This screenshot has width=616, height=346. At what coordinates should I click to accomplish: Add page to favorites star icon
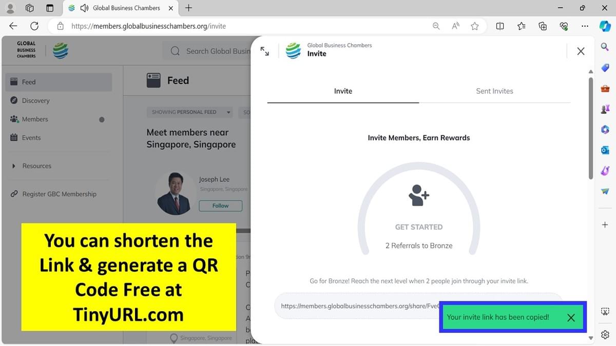pyautogui.click(x=475, y=26)
